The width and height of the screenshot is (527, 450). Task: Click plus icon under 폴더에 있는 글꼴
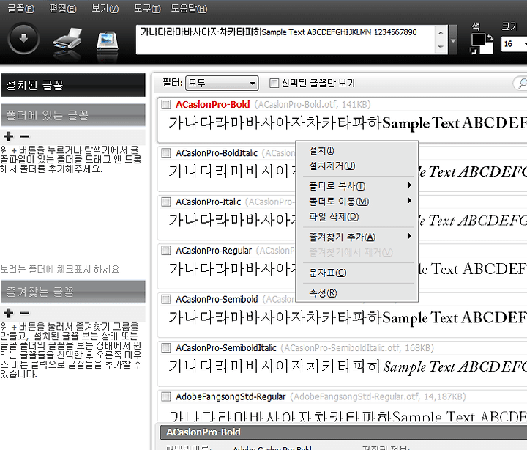[x=8, y=136]
